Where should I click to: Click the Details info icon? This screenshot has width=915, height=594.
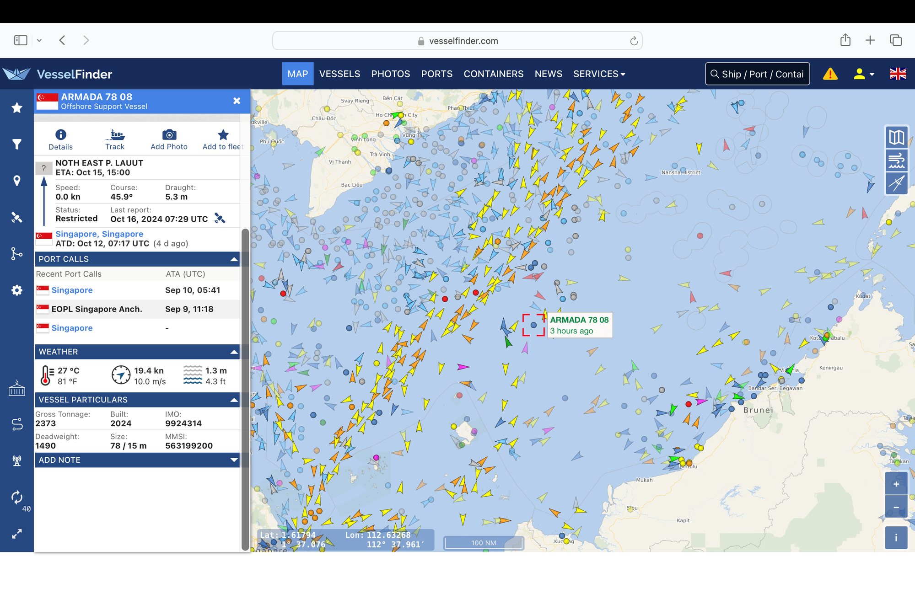pos(60,135)
